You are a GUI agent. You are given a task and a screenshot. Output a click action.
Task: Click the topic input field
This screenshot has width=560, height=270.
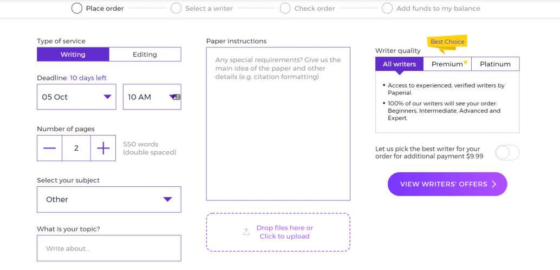pyautogui.click(x=109, y=248)
